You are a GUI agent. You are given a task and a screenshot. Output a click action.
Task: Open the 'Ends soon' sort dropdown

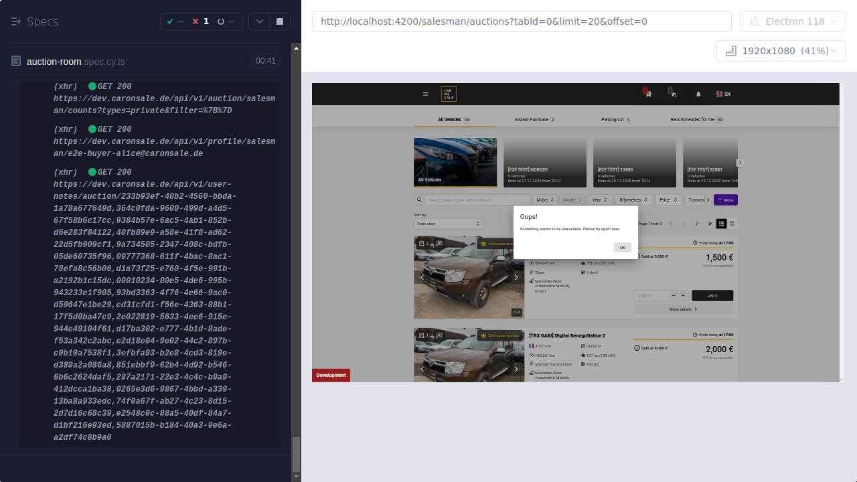coord(447,223)
